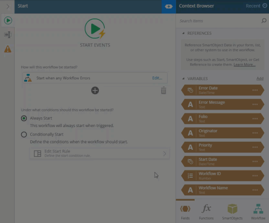Select the Error Date variable
Screen dimensions: 269x223
point(223,90)
